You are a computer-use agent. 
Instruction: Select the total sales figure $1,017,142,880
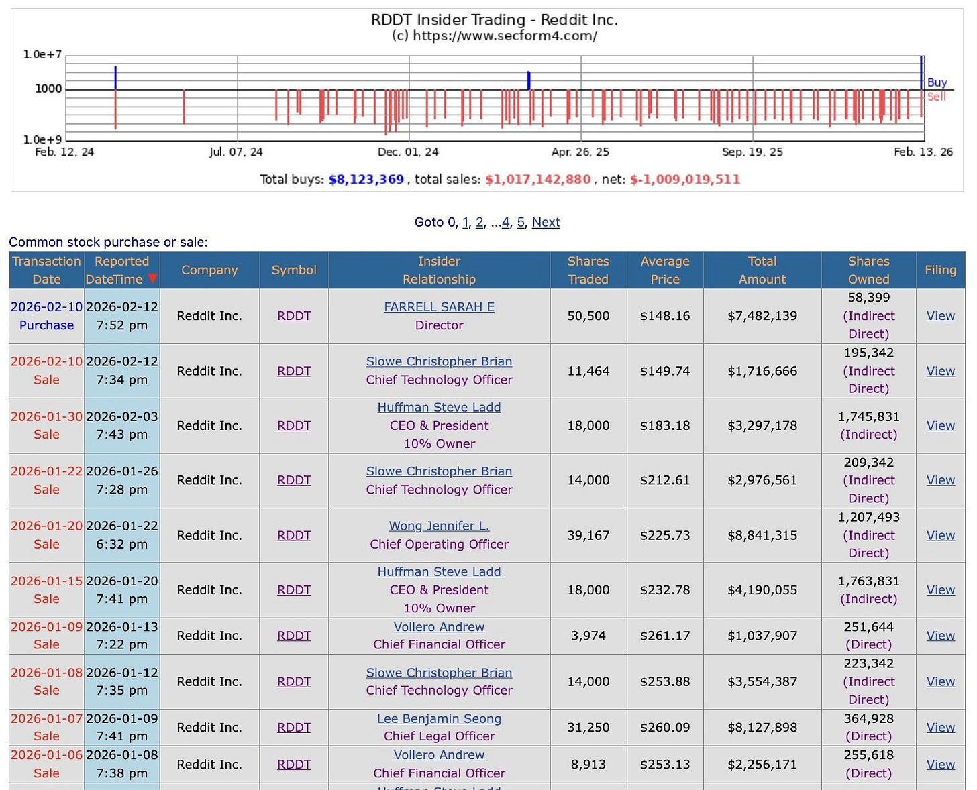click(x=538, y=179)
